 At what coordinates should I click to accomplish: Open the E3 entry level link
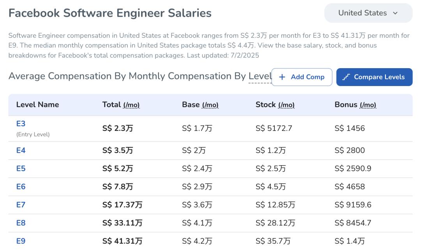pyautogui.click(x=21, y=124)
